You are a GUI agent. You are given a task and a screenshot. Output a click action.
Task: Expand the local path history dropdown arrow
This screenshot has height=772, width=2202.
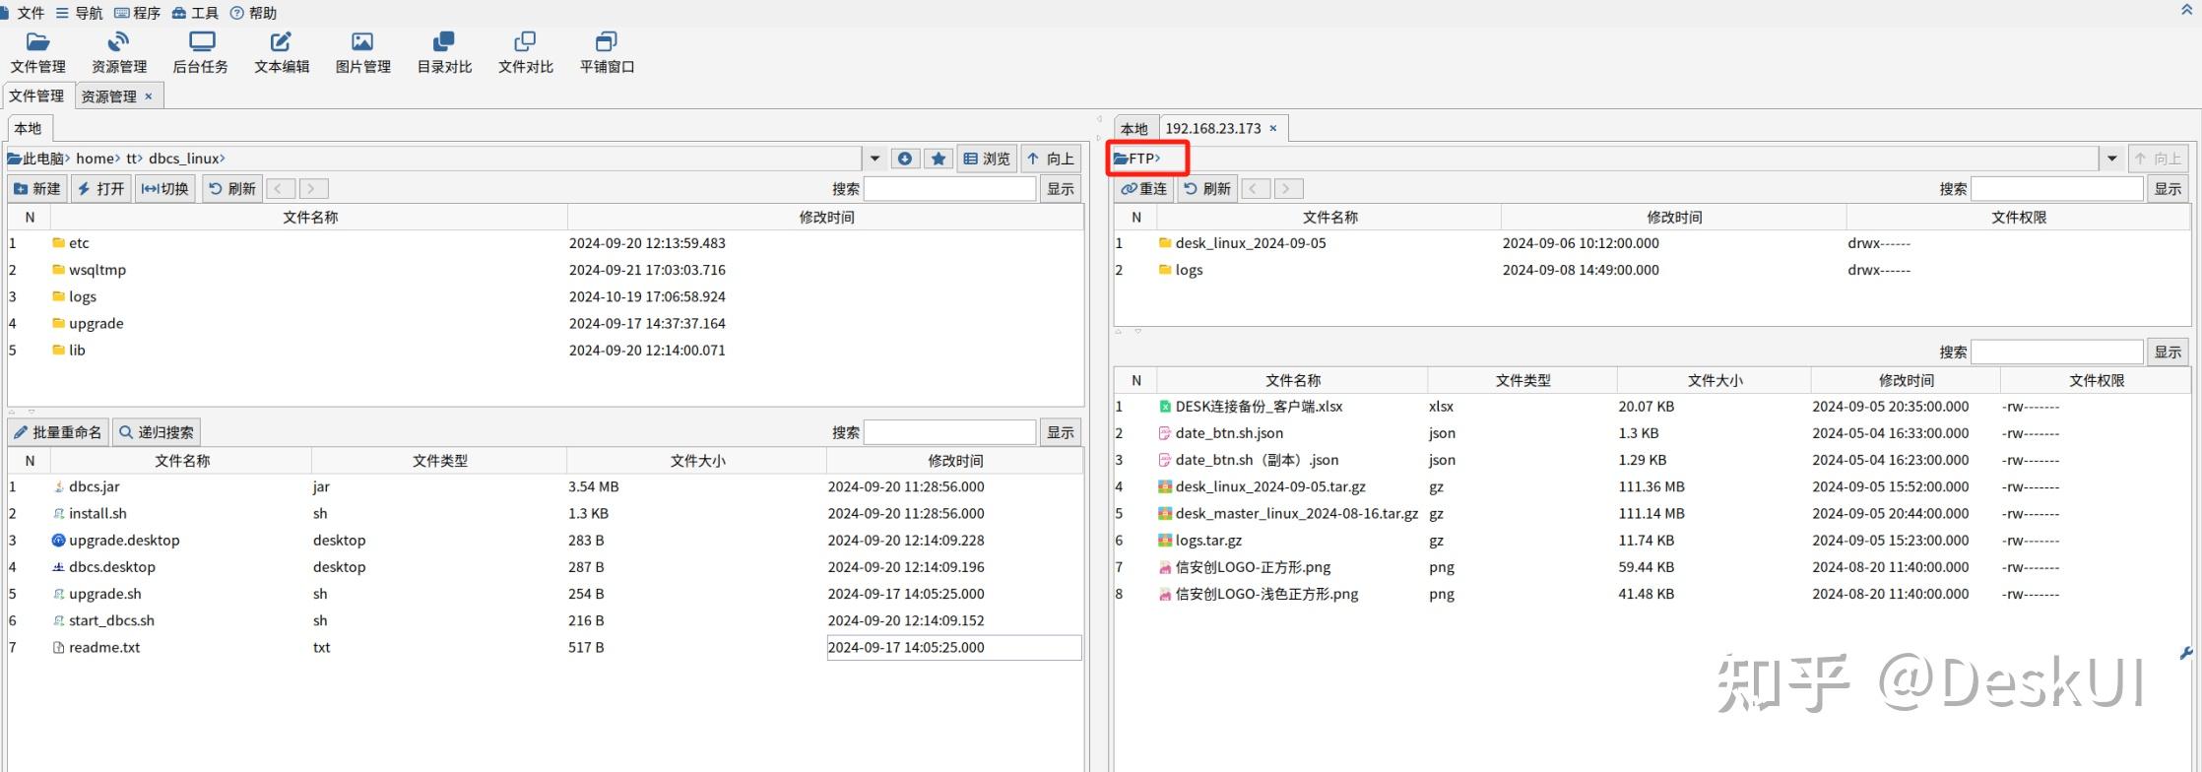pos(874,159)
